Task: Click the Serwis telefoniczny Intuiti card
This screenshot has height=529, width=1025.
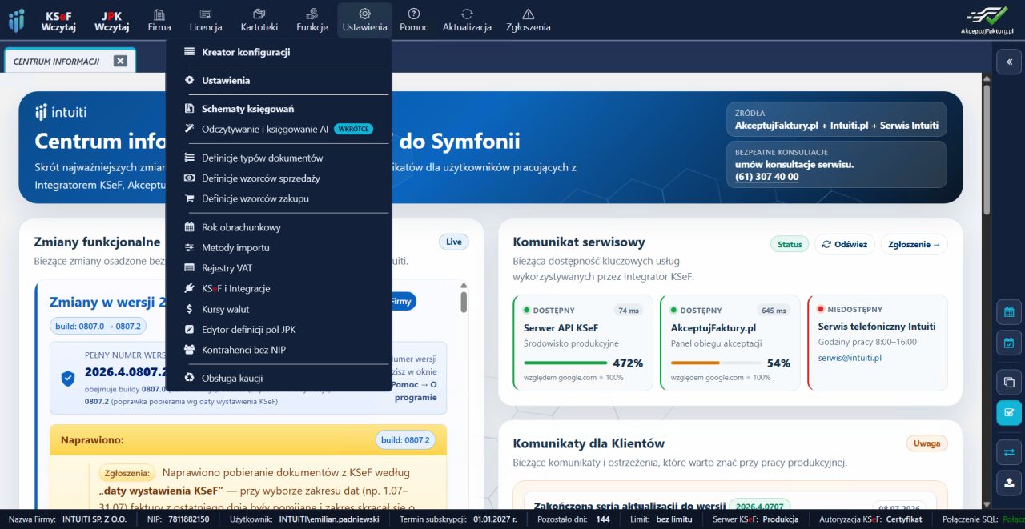Action: pos(878,343)
